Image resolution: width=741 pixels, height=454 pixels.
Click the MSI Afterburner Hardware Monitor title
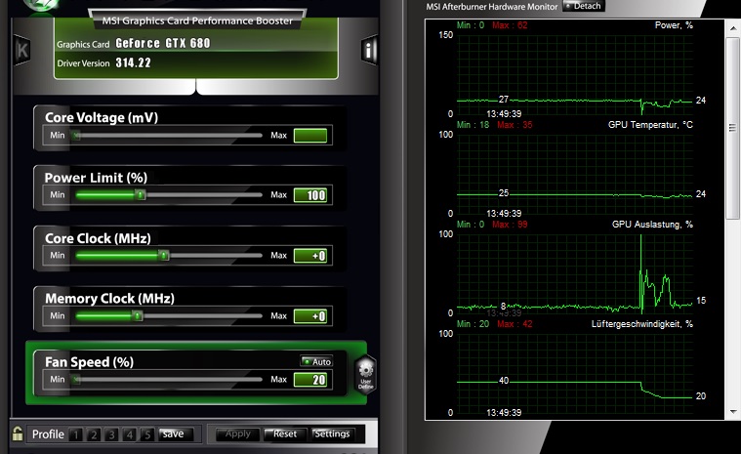pyautogui.click(x=491, y=7)
